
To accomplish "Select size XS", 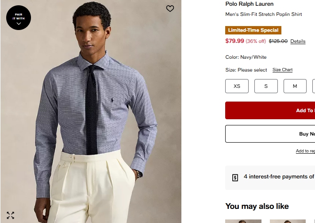I will (x=237, y=86).
